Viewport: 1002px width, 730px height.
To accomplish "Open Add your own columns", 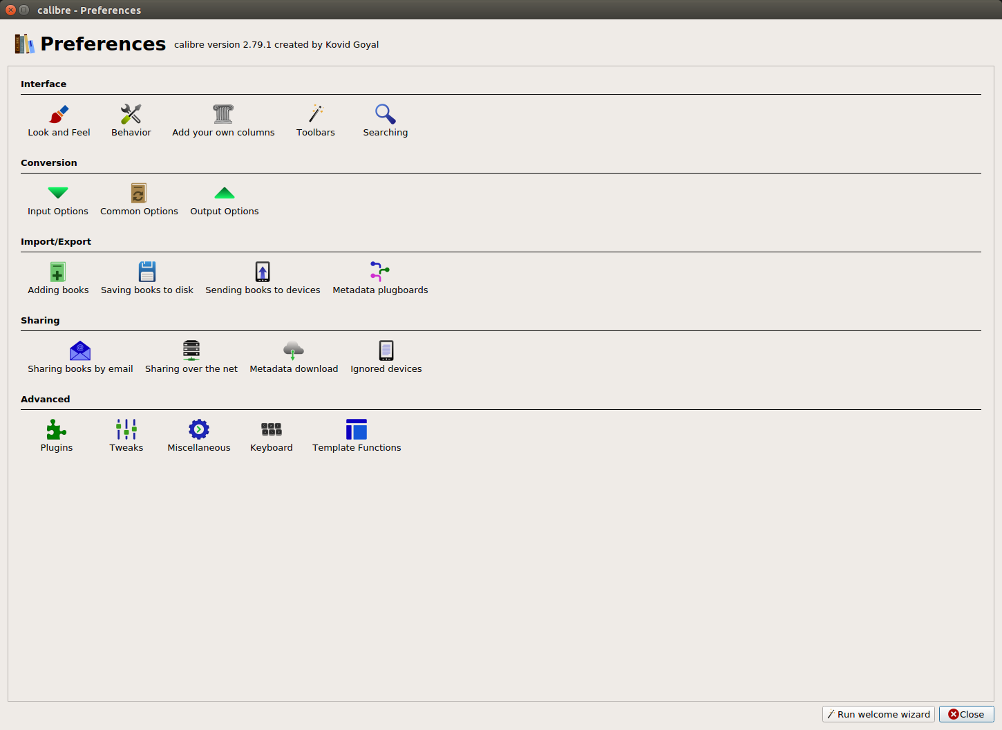I will [223, 121].
